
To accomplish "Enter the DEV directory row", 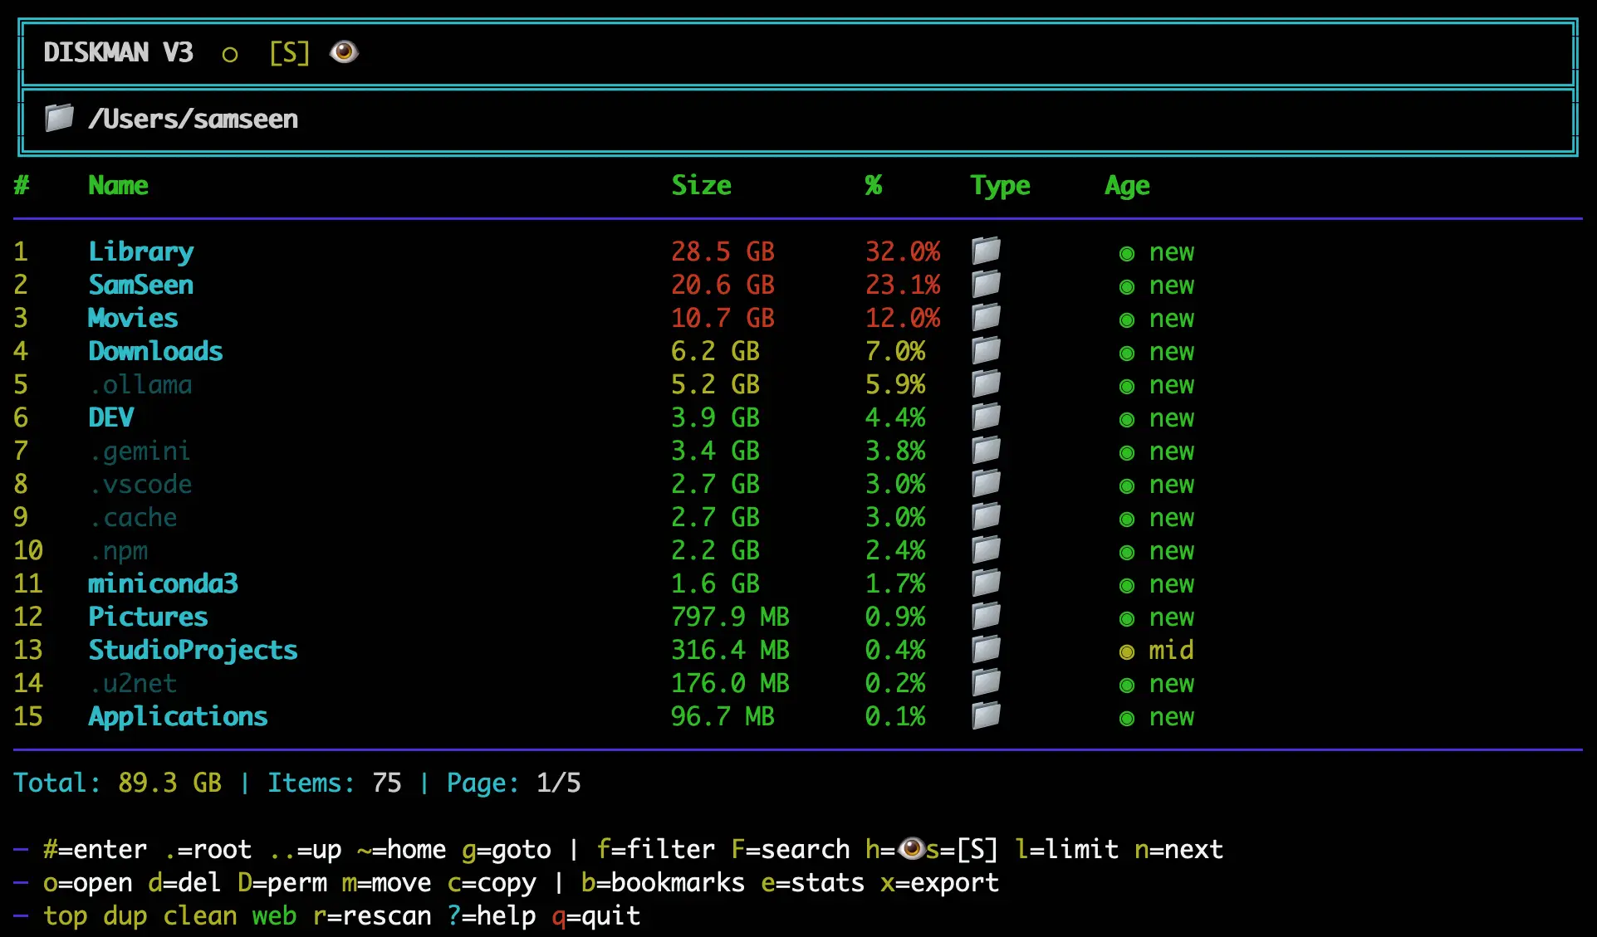I will click(x=110, y=417).
